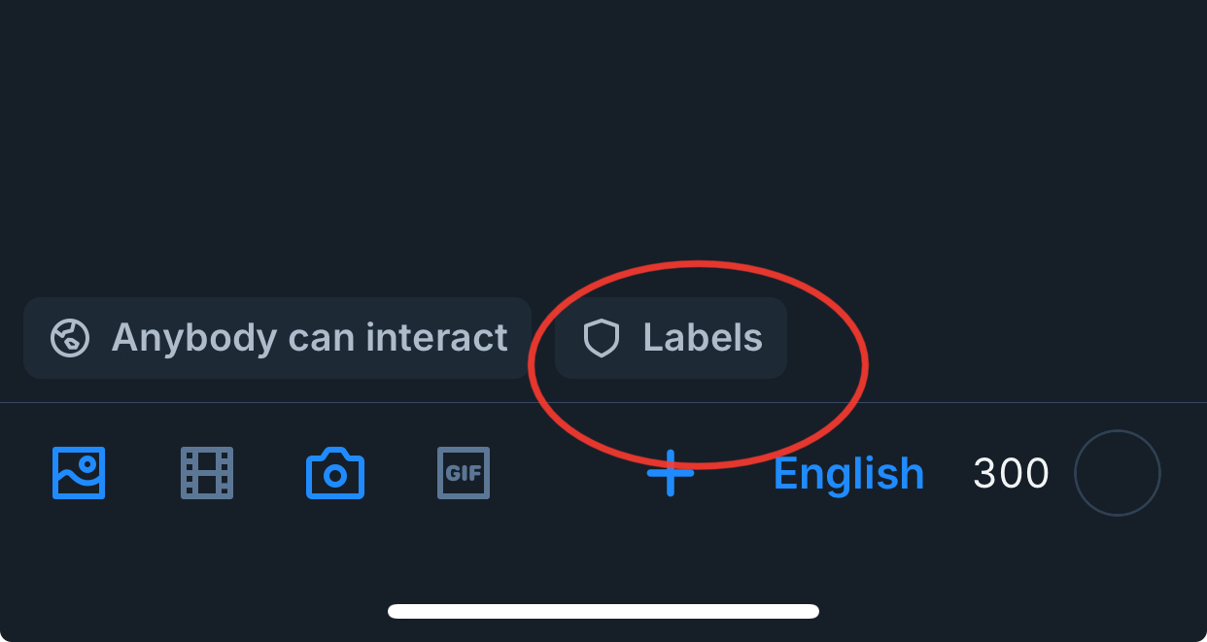Tap the circular character progress ring
This screenshot has width=1207, height=642.
[x=1117, y=473]
